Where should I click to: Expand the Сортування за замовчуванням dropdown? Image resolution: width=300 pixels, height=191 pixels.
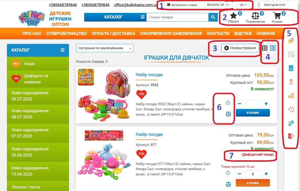pos(105,48)
